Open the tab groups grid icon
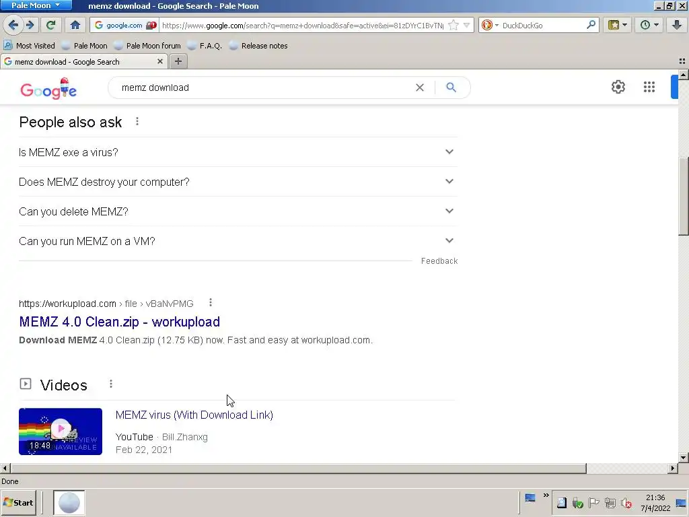Screen dimensions: 689x517 682,61
